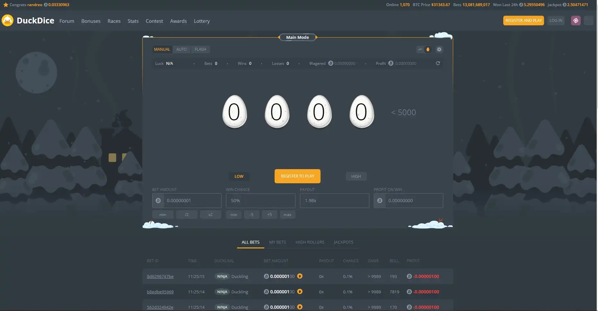Click the Main Mode selector badge
Viewport: 598px width, 311px height.
coord(297,37)
